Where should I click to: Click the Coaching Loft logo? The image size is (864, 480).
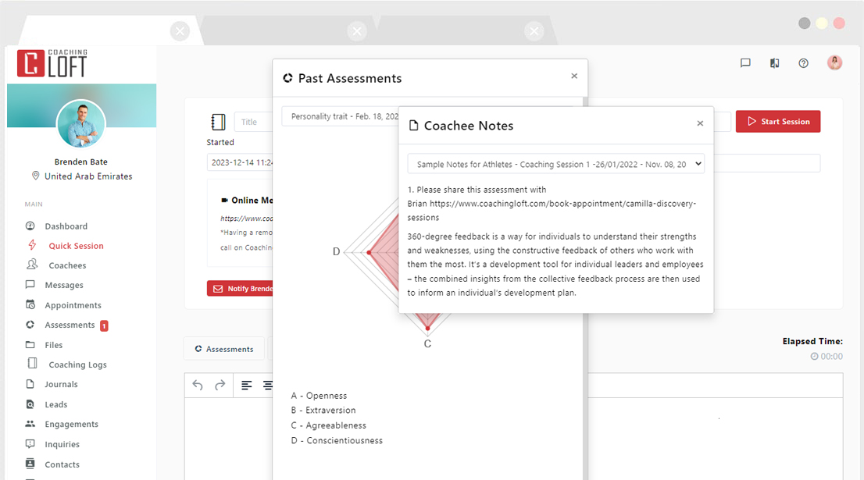point(52,62)
